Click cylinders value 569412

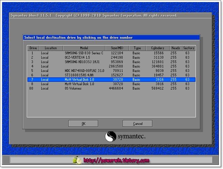point(158,89)
